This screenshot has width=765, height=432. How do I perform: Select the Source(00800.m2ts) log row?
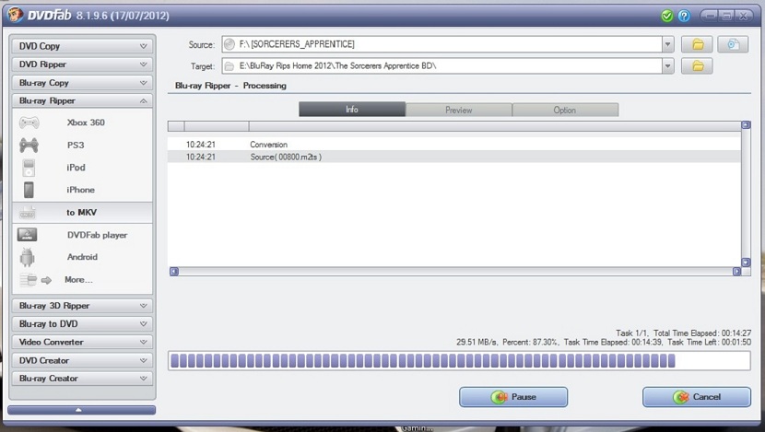[454, 157]
